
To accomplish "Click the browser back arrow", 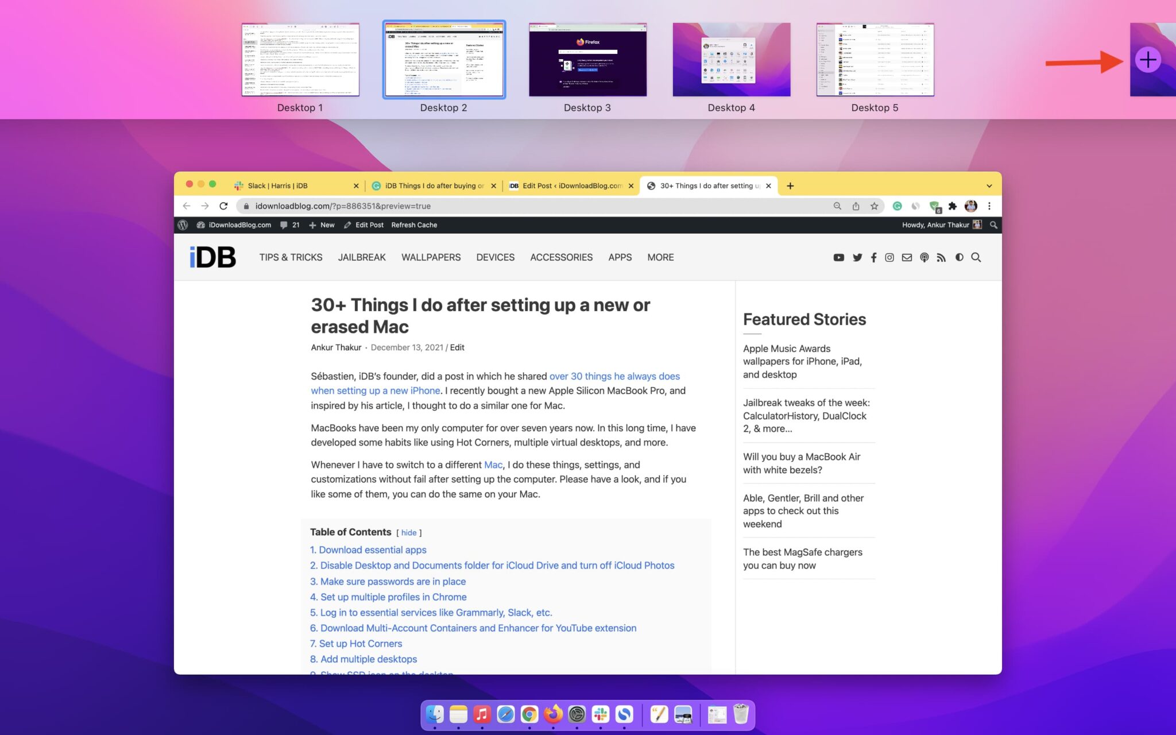I will [x=186, y=206].
